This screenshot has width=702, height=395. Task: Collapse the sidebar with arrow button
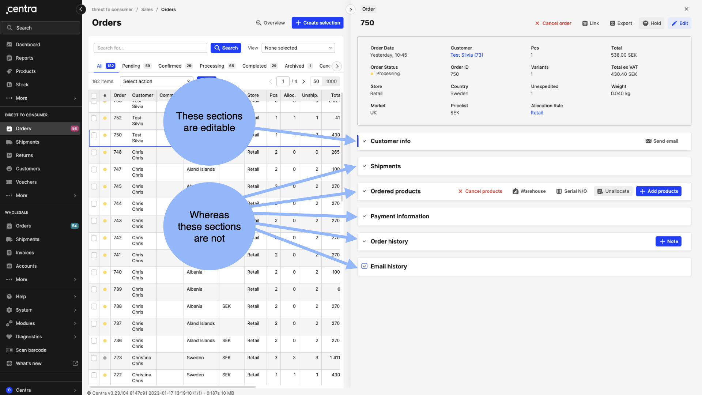(x=81, y=10)
